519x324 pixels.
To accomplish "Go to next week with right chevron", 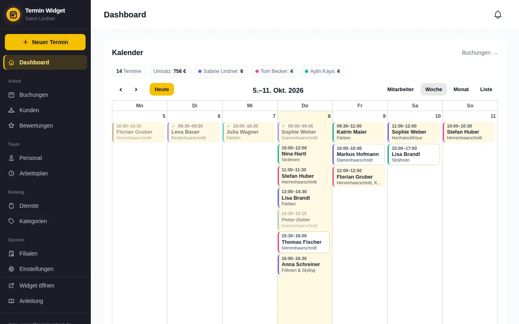I will coord(136,90).
